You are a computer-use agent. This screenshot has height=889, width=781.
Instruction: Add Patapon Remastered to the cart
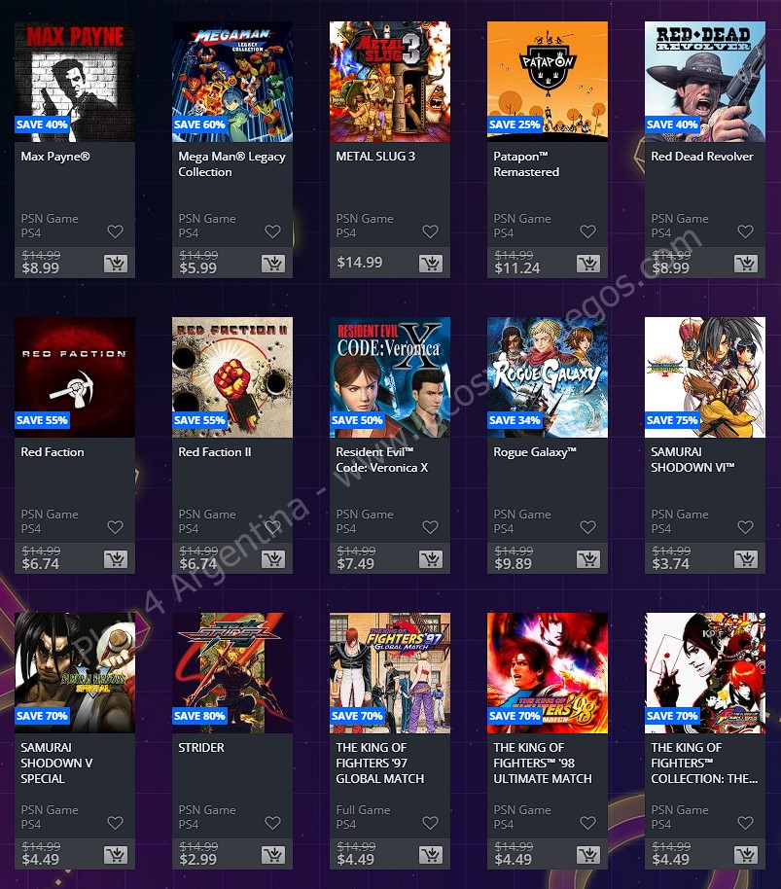coord(588,263)
